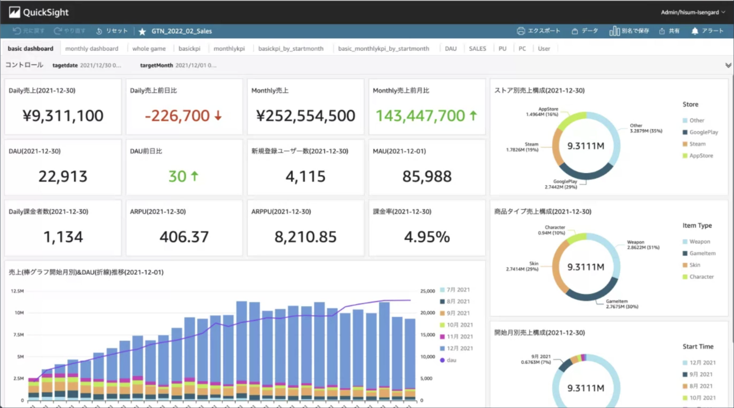734x408 pixels.
Task: Open the targetMonth date control
Action: 195,65
